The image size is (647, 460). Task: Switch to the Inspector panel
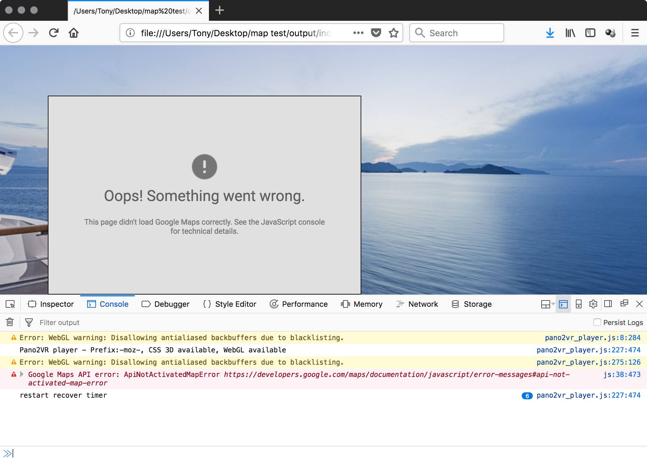pyautogui.click(x=51, y=304)
